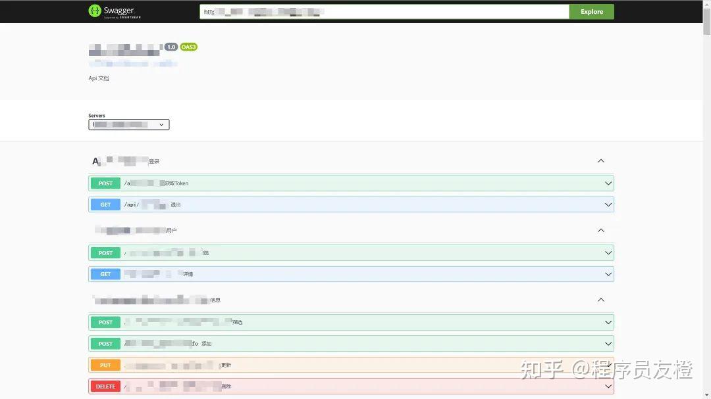This screenshot has height=399, width=711.
Task: Click the red DELETE method badge
Action: (x=105, y=386)
